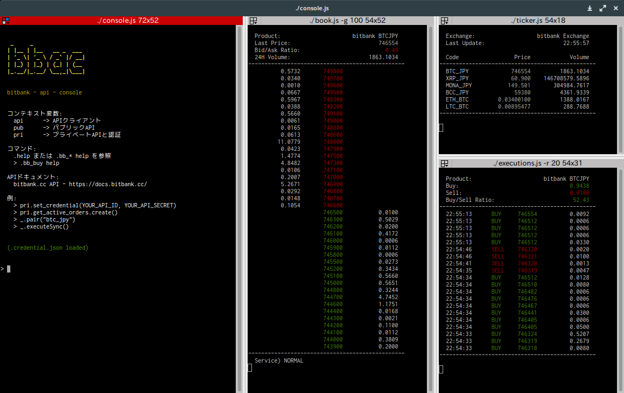Click the maximize arrows icon in the window title bar

point(603,8)
